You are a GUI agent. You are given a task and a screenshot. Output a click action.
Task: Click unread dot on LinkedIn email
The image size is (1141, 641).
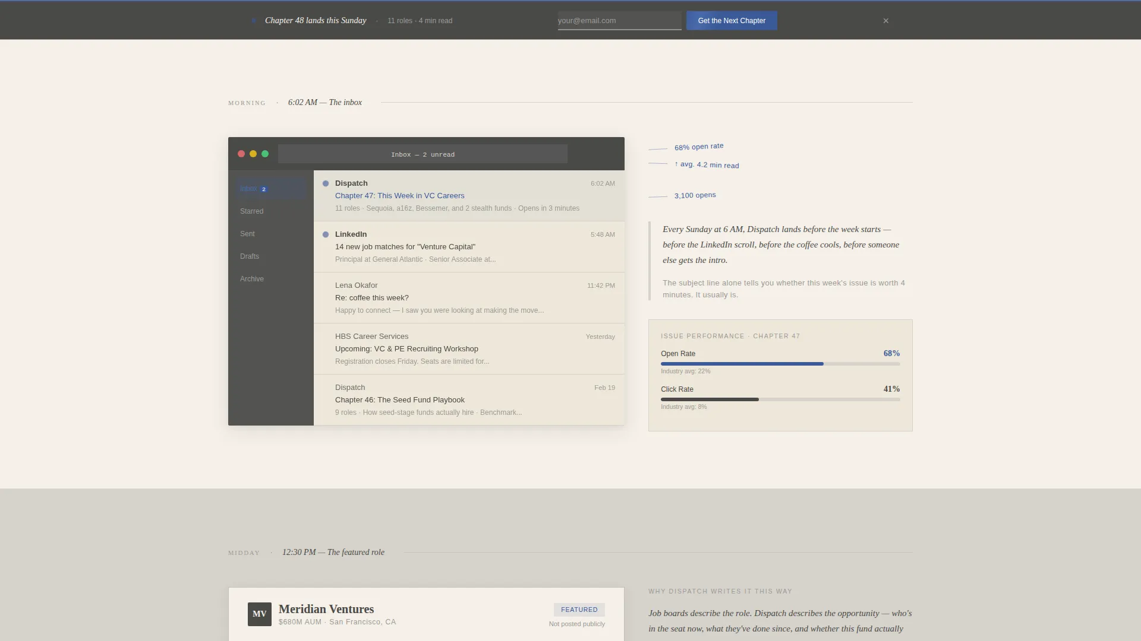click(x=326, y=234)
